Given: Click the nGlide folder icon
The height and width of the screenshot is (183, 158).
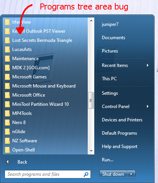Looking at the screenshot, I should (x=7, y=132).
